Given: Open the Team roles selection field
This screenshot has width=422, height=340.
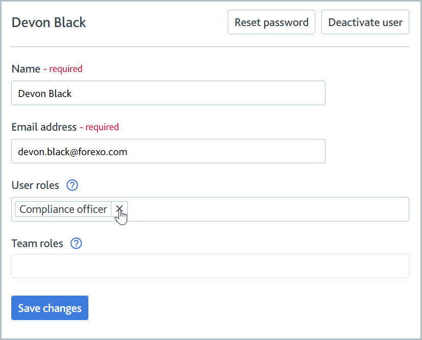Looking at the screenshot, I should point(210,265).
